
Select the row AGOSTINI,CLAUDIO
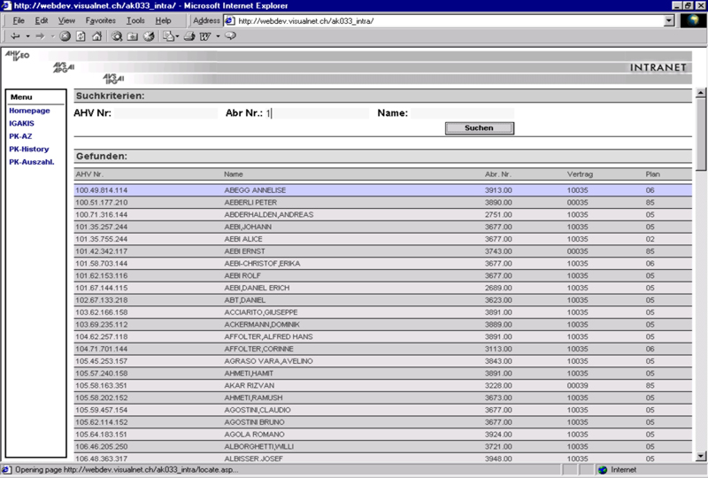383,410
